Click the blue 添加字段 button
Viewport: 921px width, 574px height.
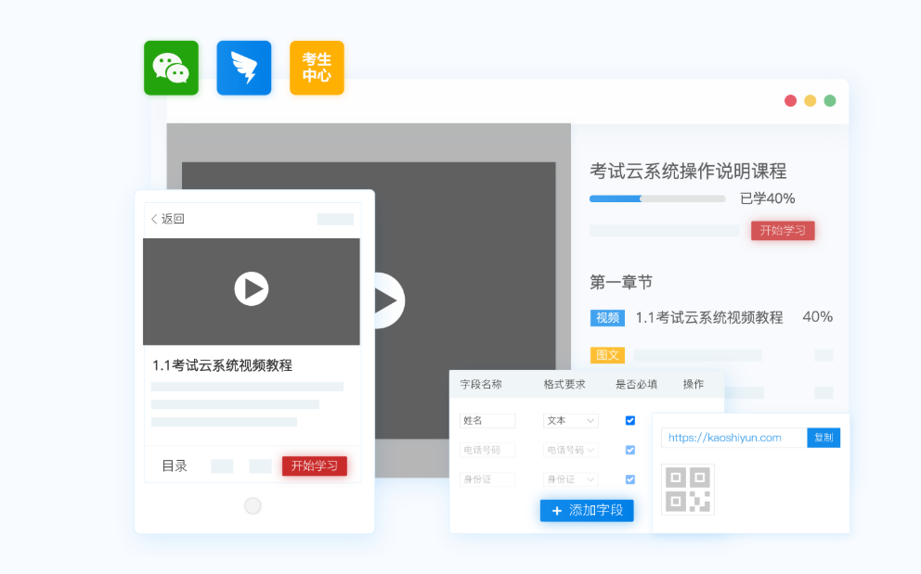587,511
